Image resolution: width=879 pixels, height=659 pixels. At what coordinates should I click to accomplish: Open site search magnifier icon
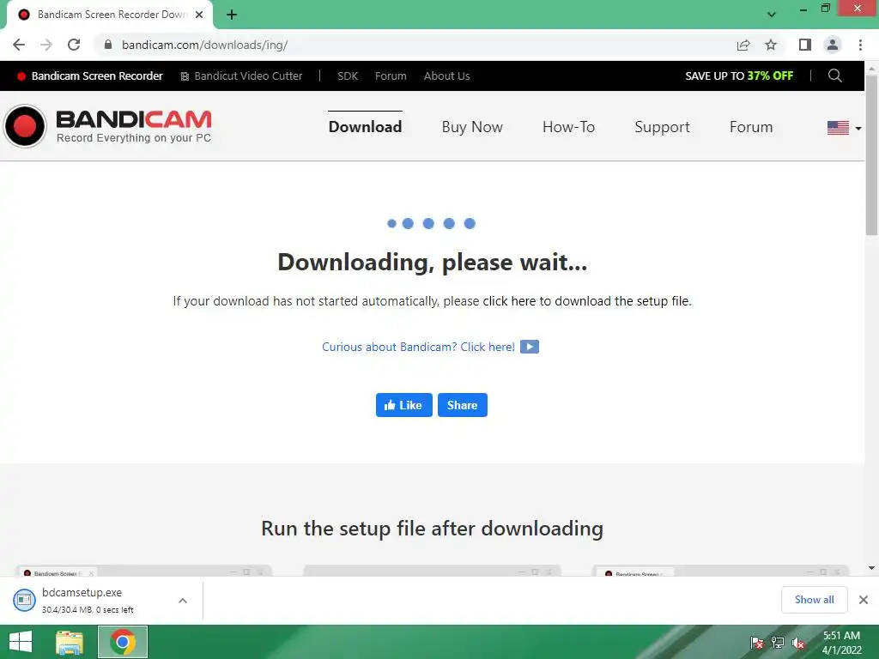pyautogui.click(x=834, y=76)
